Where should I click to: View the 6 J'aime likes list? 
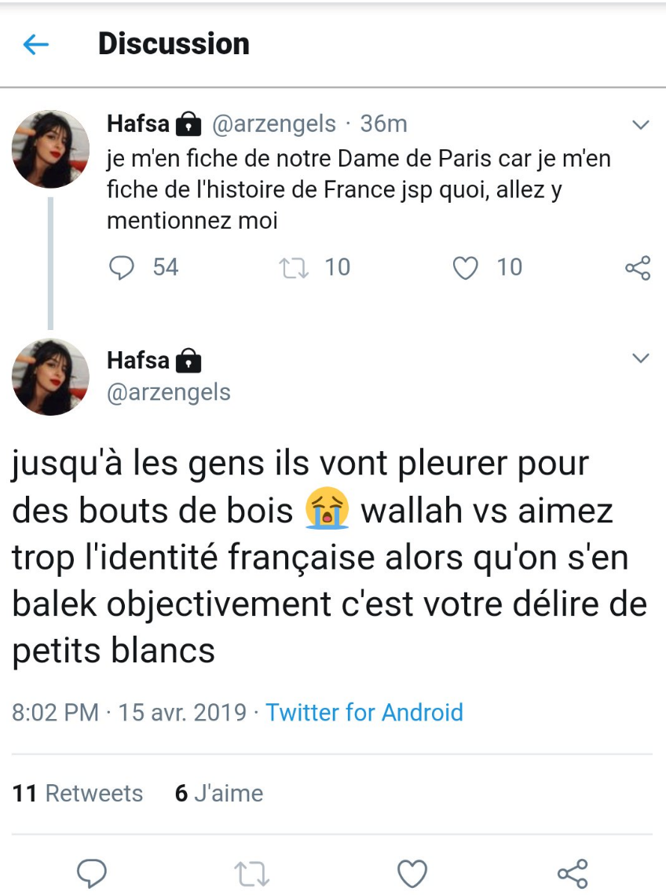click(x=218, y=794)
